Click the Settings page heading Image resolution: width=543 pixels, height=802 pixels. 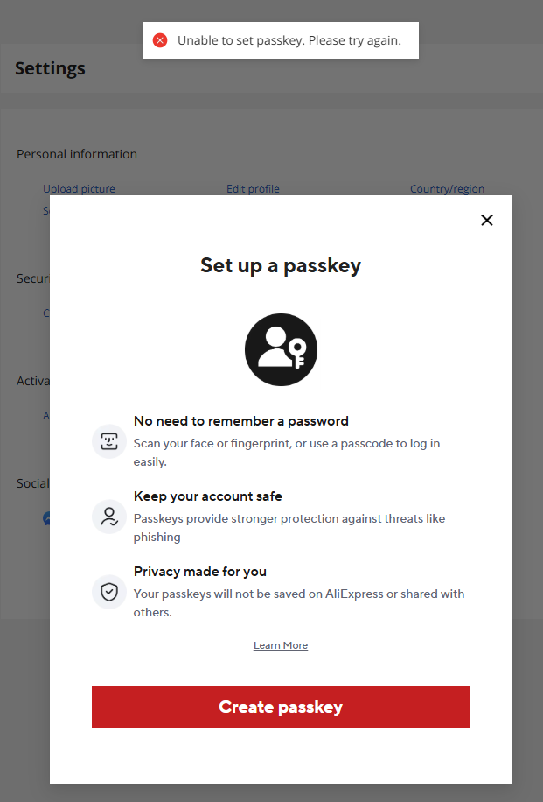point(50,68)
